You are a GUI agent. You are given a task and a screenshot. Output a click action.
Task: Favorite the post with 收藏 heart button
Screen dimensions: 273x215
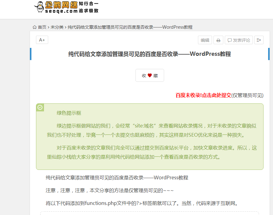pyautogui.click(x=150, y=75)
